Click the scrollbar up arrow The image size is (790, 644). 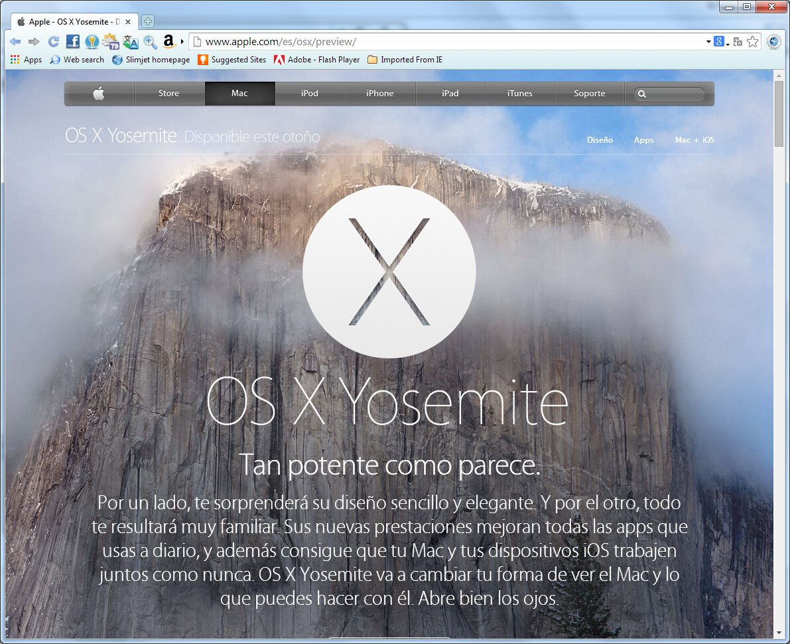tap(779, 76)
